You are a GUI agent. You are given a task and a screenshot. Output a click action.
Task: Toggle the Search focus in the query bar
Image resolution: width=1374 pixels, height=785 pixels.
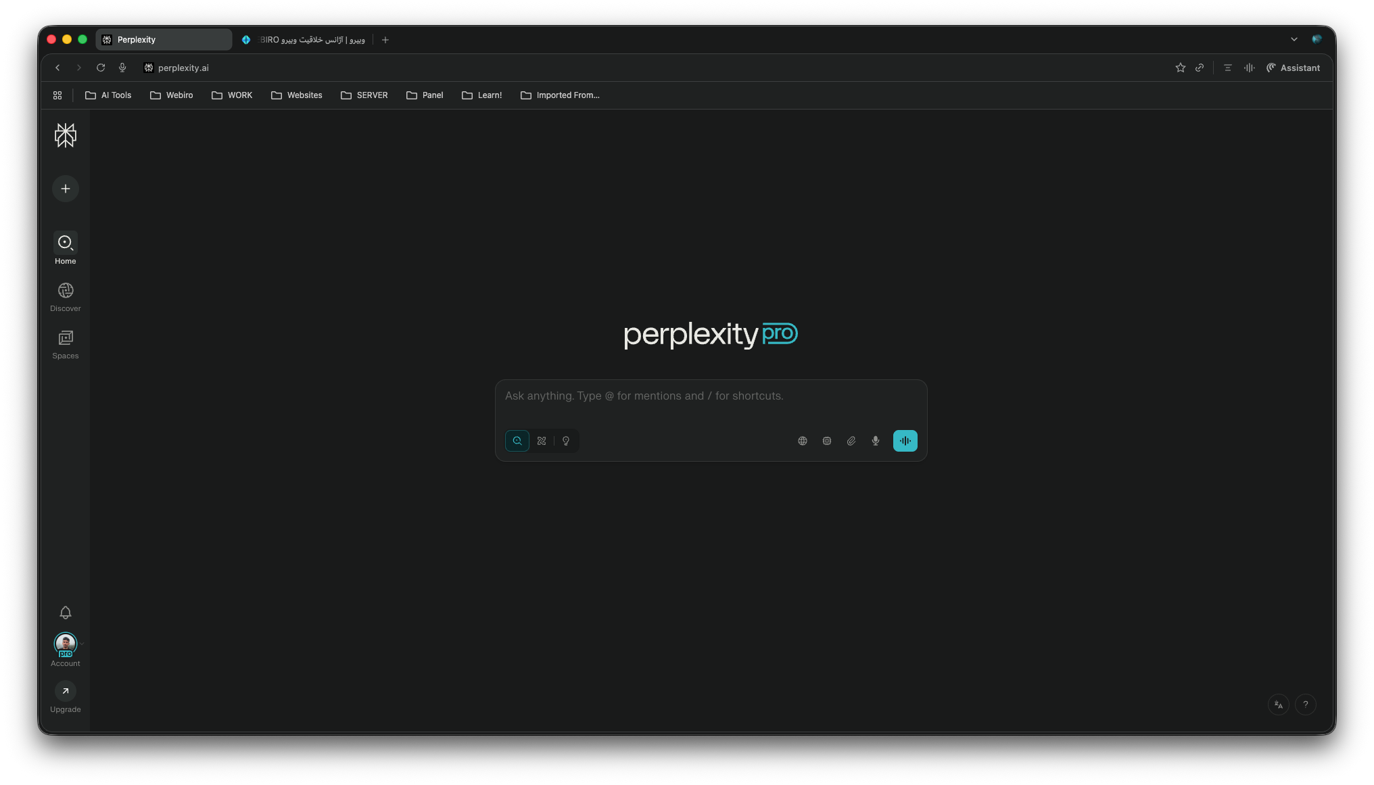click(x=517, y=440)
